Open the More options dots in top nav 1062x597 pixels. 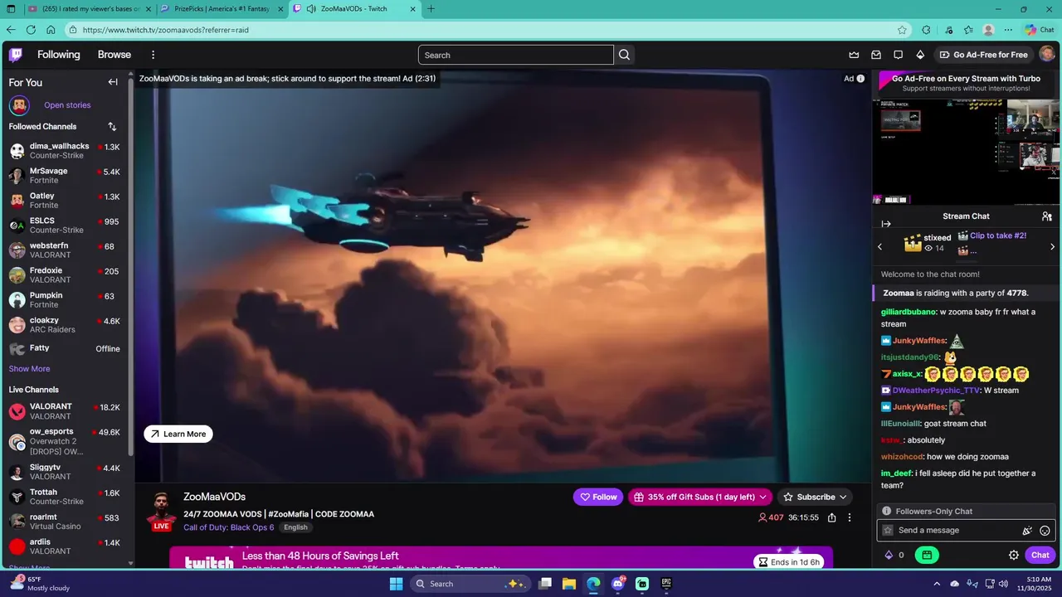[x=153, y=55]
